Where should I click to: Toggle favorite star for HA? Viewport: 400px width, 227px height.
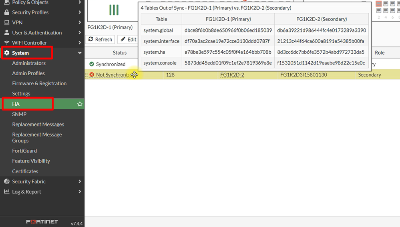(80, 104)
